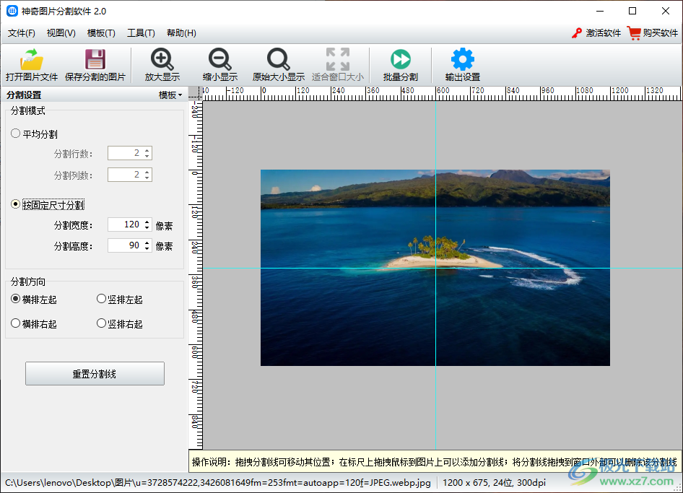Click the Activate Software key icon

click(x=577, y=32)
